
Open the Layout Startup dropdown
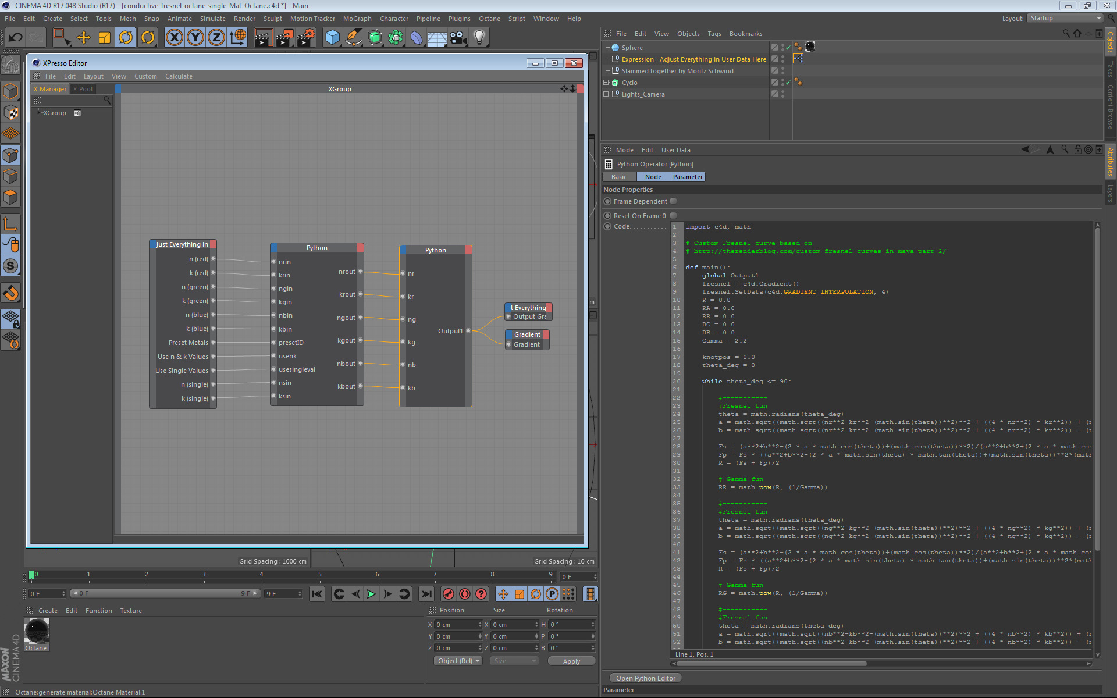click(1065, 19)
